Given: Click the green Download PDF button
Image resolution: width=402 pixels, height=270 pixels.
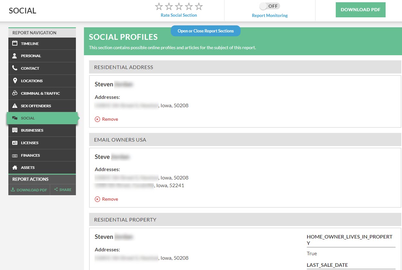Looking at the screenshot, I should [361, 10].
